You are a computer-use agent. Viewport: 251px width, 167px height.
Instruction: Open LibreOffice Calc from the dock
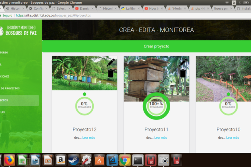[22, 160]
